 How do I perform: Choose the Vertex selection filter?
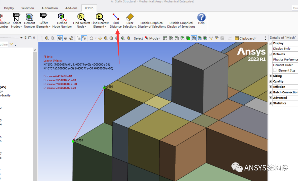171,38
